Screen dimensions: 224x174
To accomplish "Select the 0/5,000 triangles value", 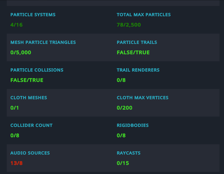I will 21,53.
